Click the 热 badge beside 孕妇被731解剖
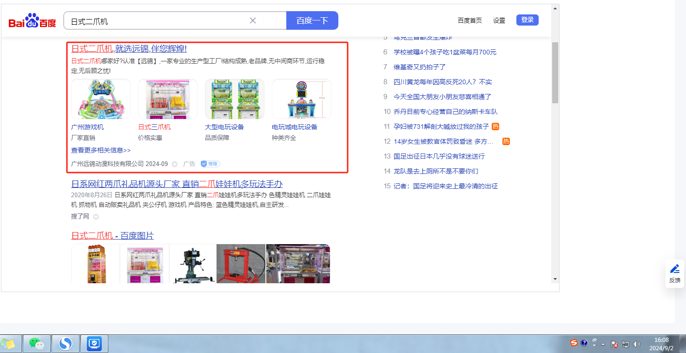Image resolution: width=686 pixels, height=353 pixels. [495, 127]
